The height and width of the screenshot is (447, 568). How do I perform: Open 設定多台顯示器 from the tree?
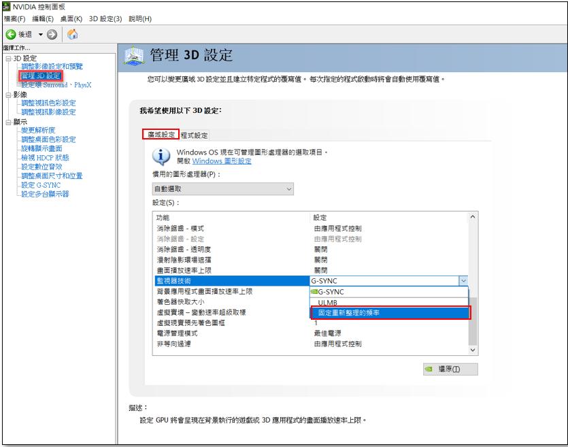(x=45, y=194)
